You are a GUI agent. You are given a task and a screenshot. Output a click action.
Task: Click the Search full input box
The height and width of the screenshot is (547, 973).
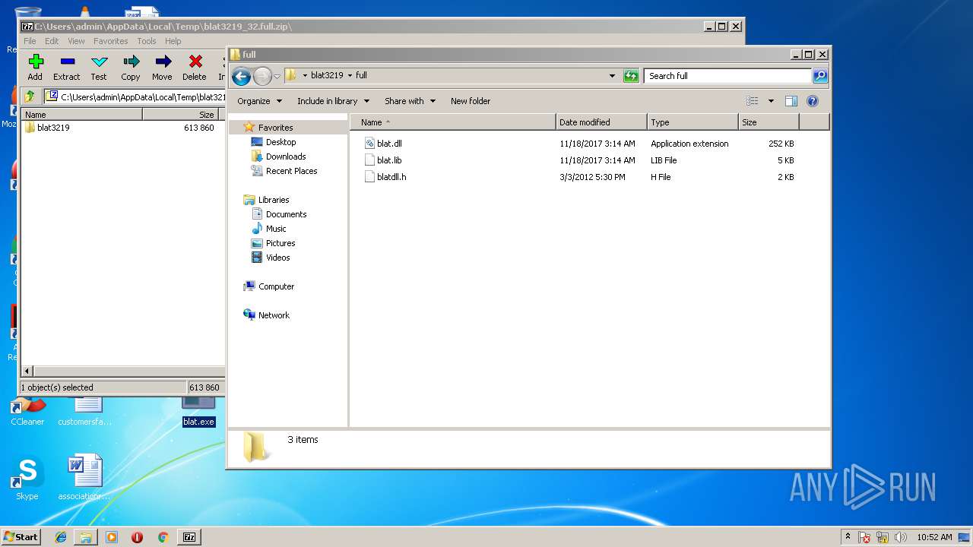[727, 76]
